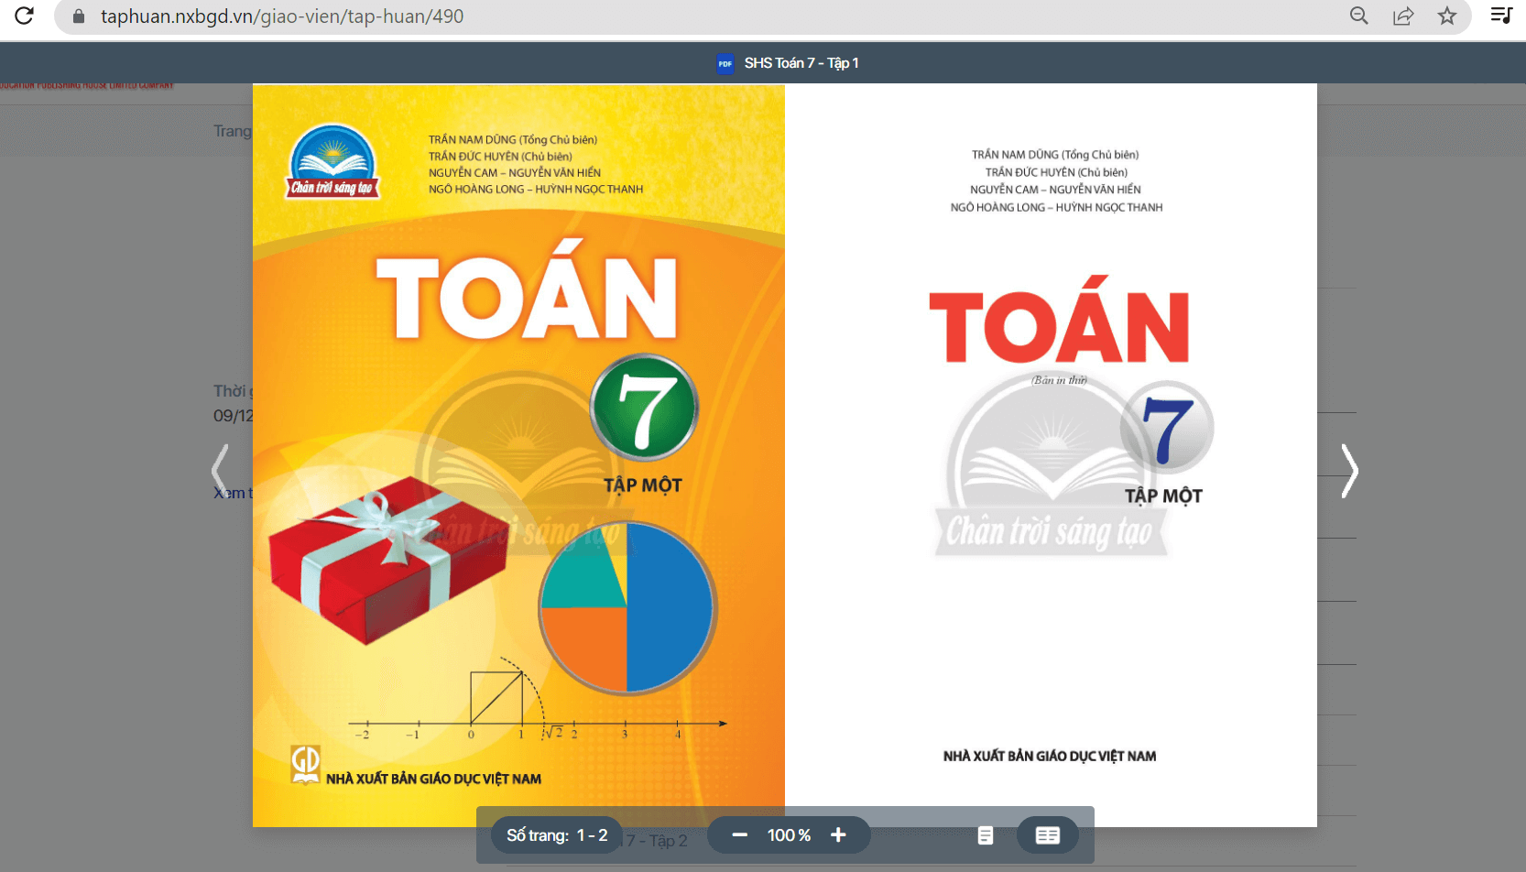Zoom out with the minus button
Viewport: 1526px width, 872px height.
point(740,834)
